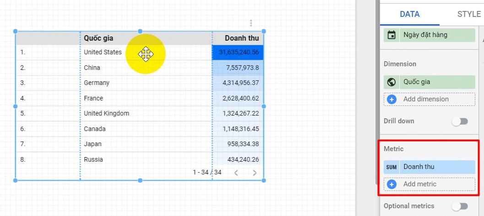Click the United States table cell
The image size is (484, 216).
[103, 53]
